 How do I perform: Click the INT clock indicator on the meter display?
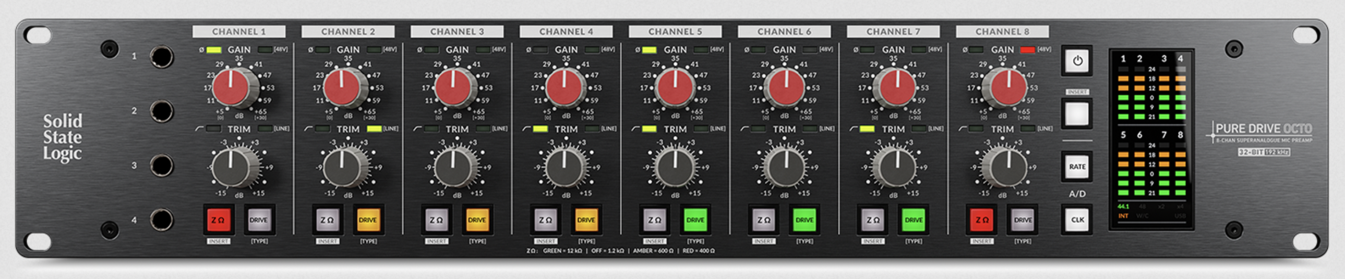pyautogui.click(x=1123, y=215)
